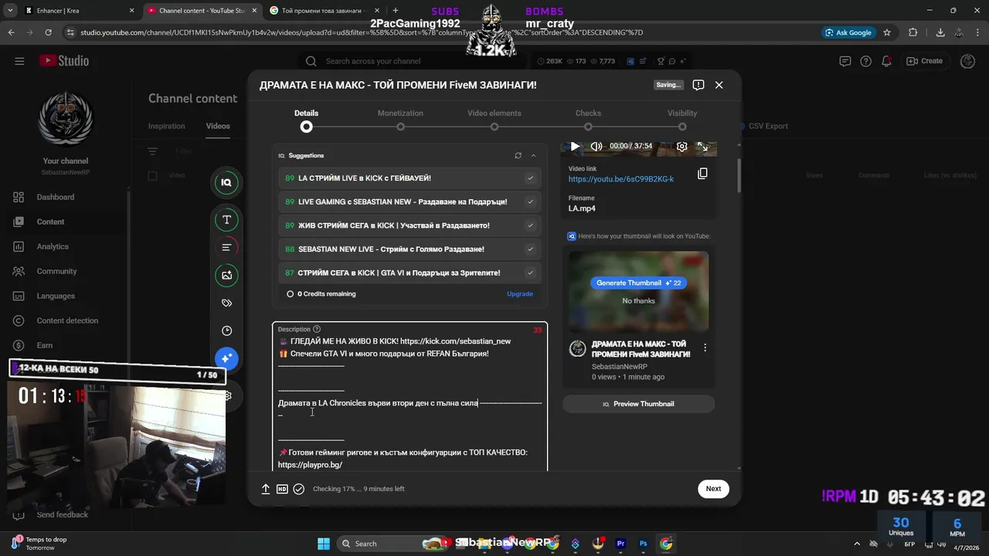Open Languages in Studio sidebar
The height and width of the screenshot is (556, 989).
coord(56,296)
